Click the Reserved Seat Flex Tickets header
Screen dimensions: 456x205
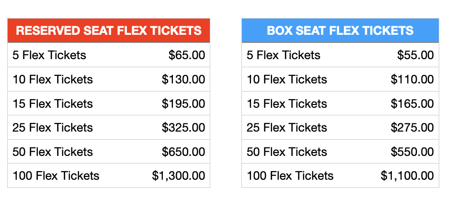pos(108,31)
